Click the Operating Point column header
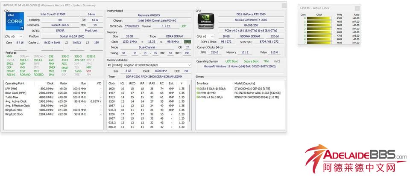The image size is (410, 176). point(15,84)
